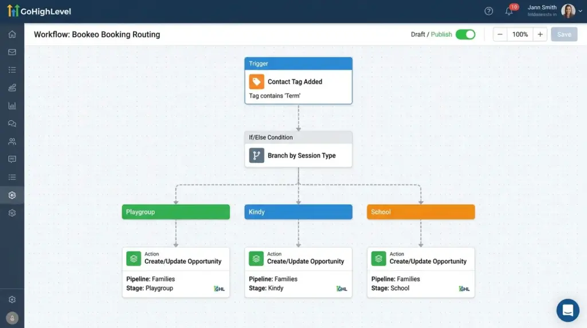This screenshot has width=587, height=328.
Task: Open the chat bubbles Conversations sidebar icon
Action: coord(12,123)
